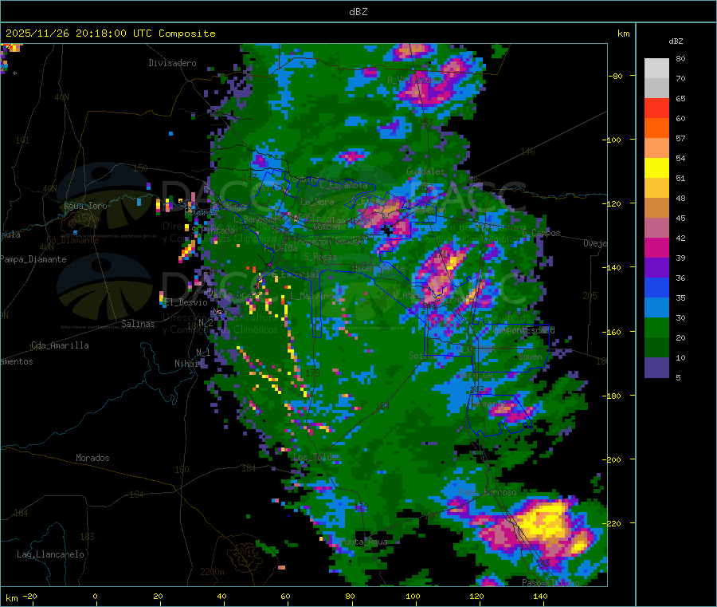
Task: Click the '0' tick on the horizontal axis
Action: pos(95,597)
